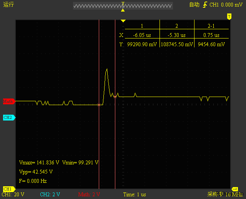
Task: Click the red Math channel marker
Action: [9, 101]
